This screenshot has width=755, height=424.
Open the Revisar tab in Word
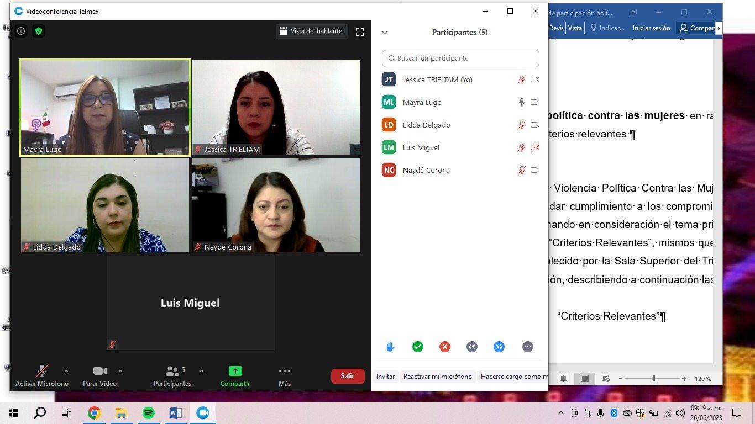556,28
